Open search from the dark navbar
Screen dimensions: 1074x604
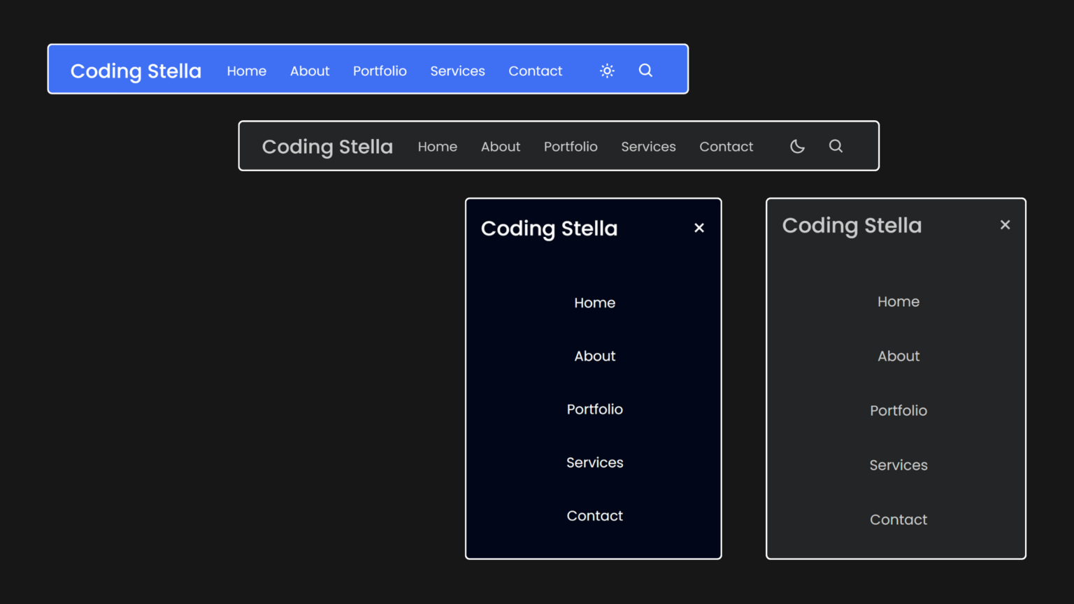tap(836, 146)
